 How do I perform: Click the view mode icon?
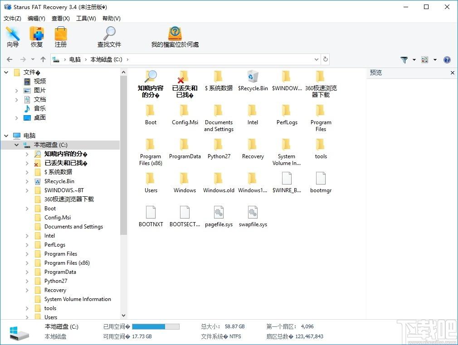(x=425, y=59)
